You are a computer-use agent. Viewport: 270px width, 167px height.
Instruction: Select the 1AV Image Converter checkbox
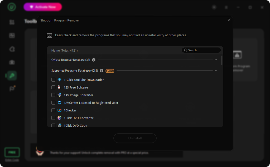pyautogui.click(x=53, y=95)
